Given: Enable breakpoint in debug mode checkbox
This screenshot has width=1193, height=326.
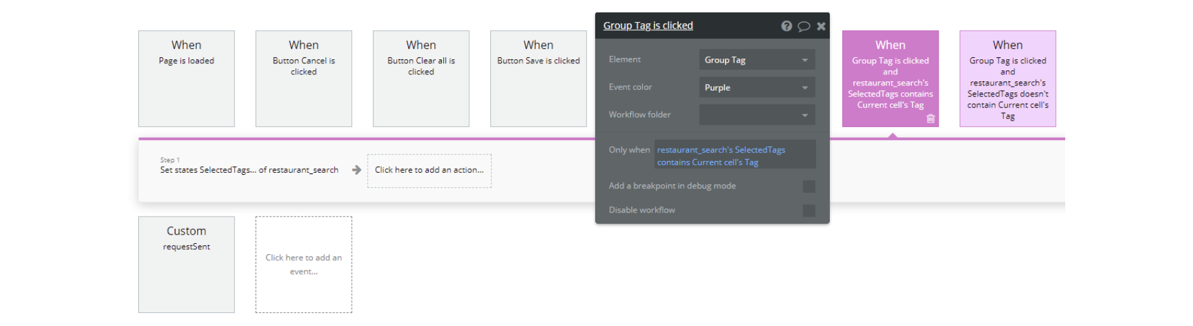Looking at the screenshot, I should (x=809, y=186).
